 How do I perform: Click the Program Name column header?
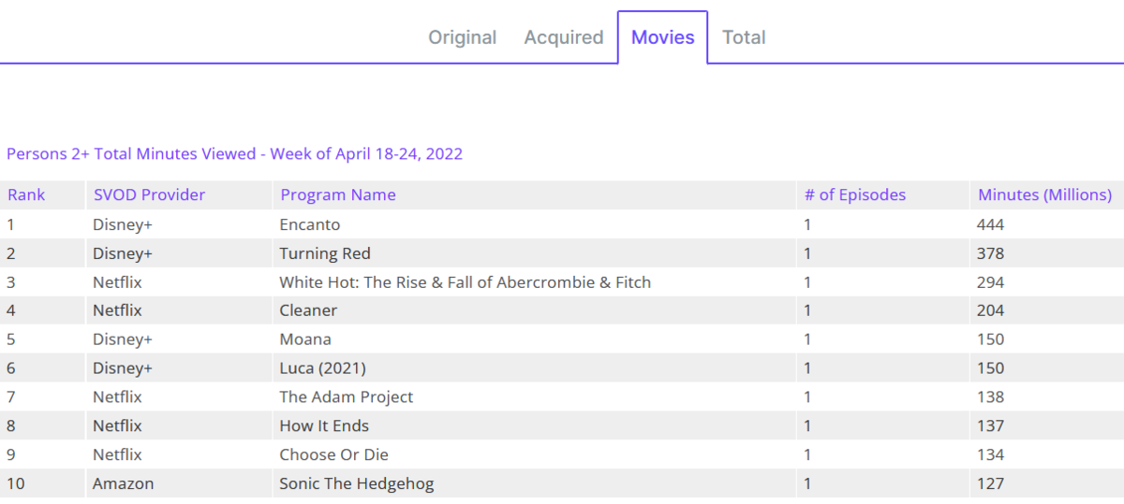click(x=337, y=194)
